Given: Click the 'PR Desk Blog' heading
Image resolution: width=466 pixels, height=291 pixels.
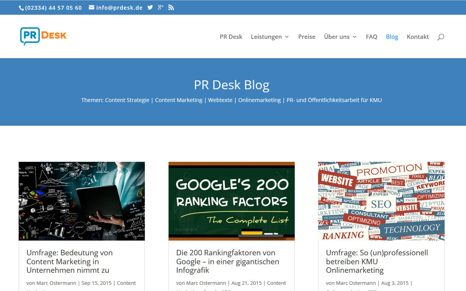Looking at the screenshot, I should 231,85.
